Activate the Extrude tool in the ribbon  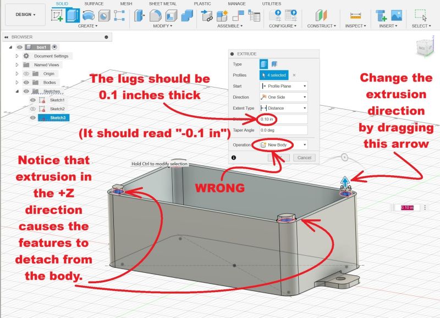(x=72, y=15)
